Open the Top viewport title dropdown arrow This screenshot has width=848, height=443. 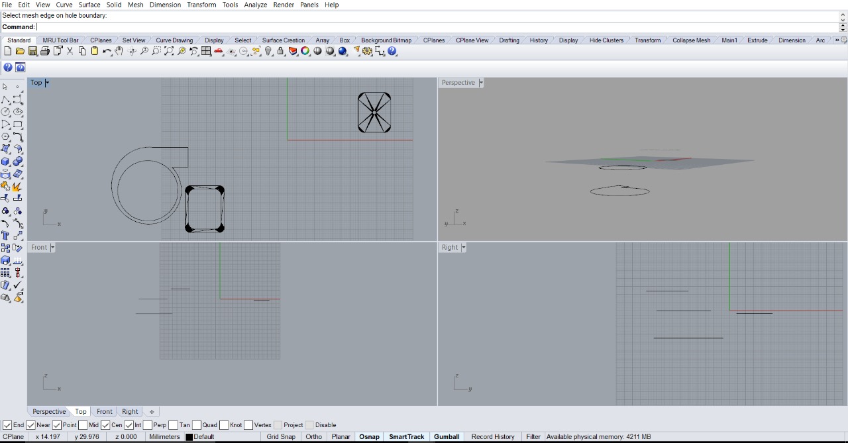[46, 83]
